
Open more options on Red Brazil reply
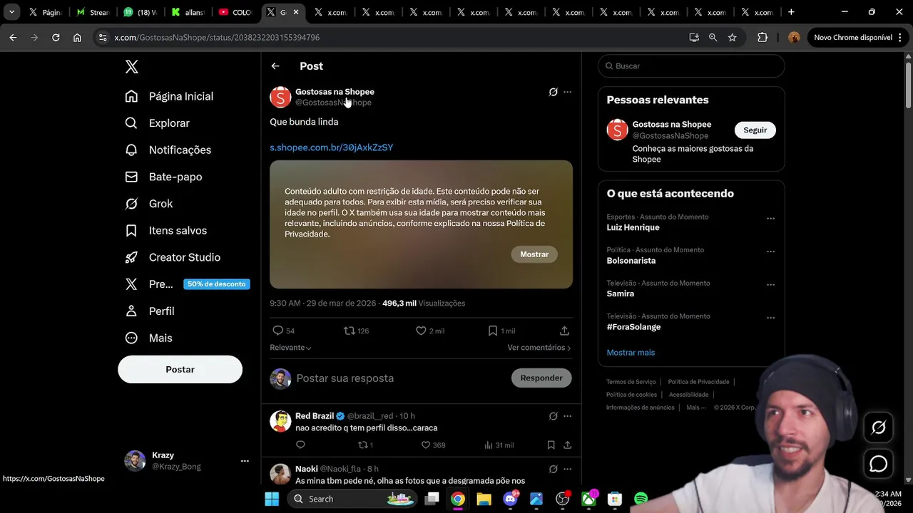(568, 416)
